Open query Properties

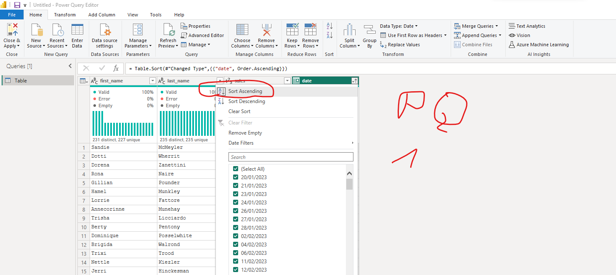click(196, 26)
